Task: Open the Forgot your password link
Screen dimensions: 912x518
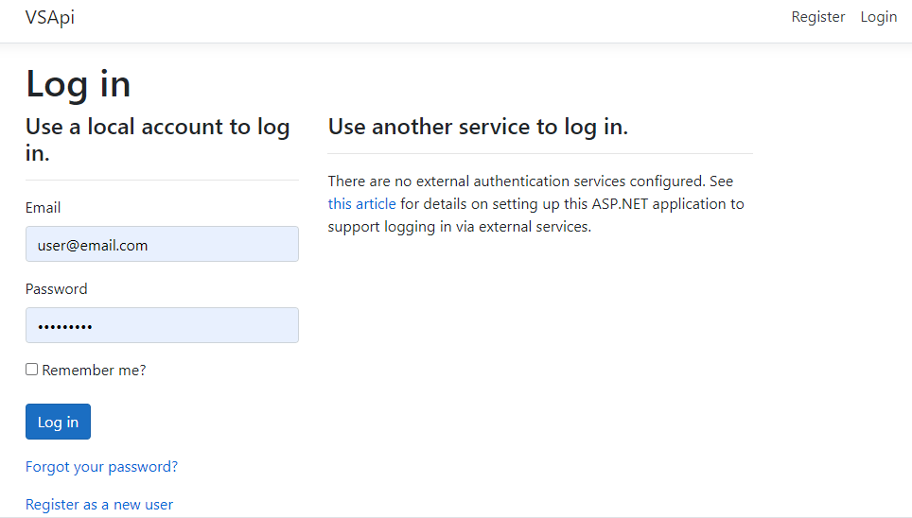Action: pyautogui.click(x=101, y=466)
